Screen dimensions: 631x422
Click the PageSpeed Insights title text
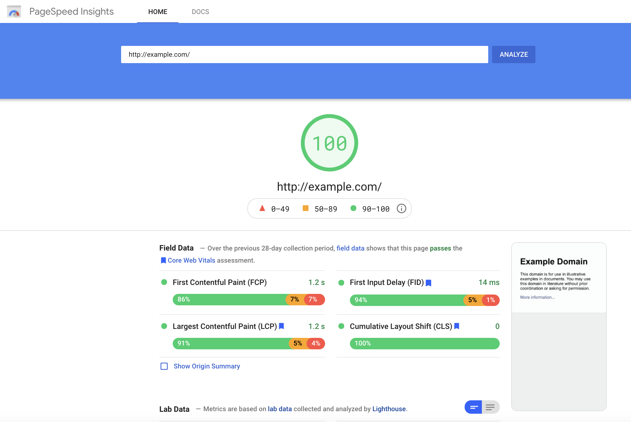[x=71, y=12]
